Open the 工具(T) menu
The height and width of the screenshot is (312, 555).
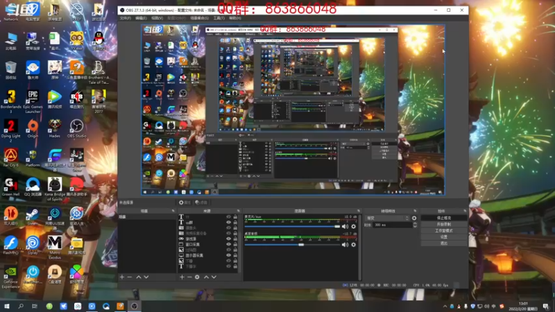219,18
